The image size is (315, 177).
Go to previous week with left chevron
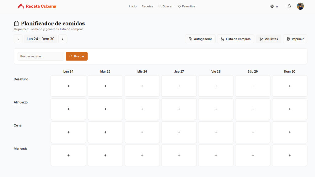point(18,39)
